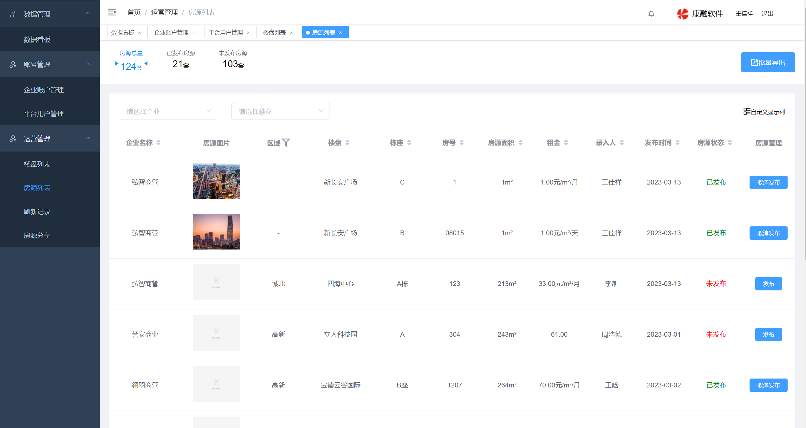Close the 企业账户管理 tab

tap(194, 33)
